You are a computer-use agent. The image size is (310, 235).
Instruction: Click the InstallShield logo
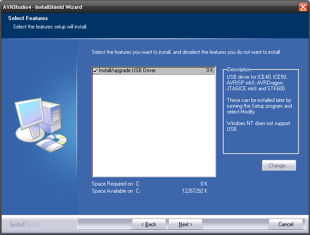(x=25, y=225)
